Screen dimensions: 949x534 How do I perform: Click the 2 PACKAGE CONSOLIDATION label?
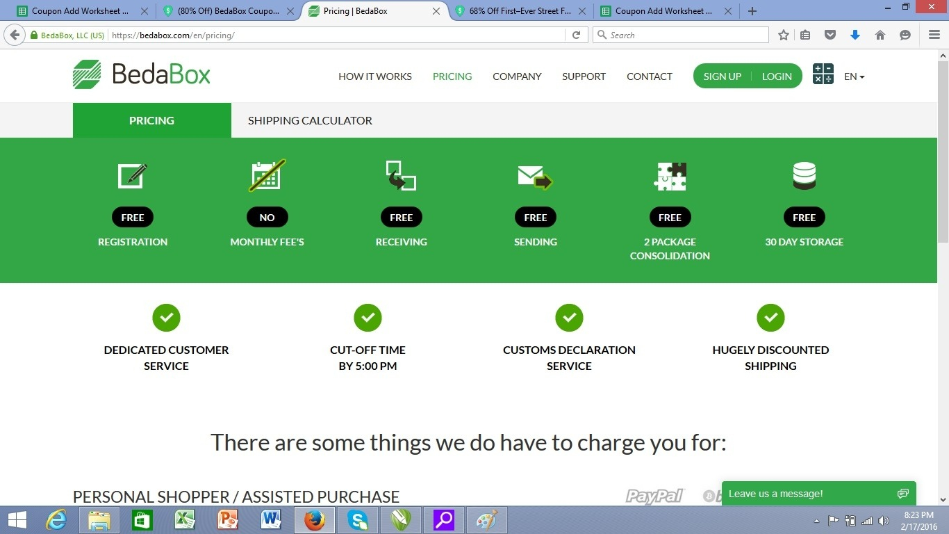pos(670,249)
